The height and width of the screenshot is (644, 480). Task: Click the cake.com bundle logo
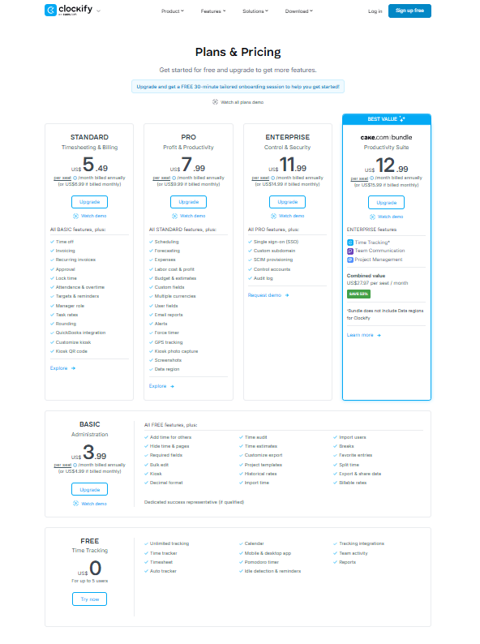click(386, 138)
